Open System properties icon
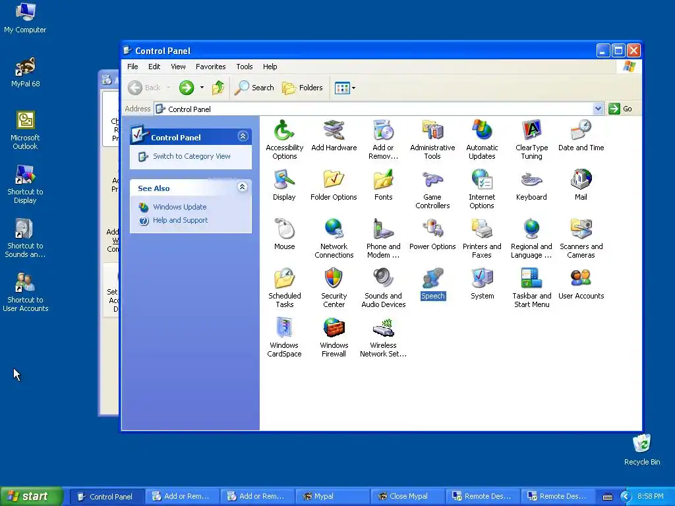Screen dimensions: 675x506 (x=482, y=283)
